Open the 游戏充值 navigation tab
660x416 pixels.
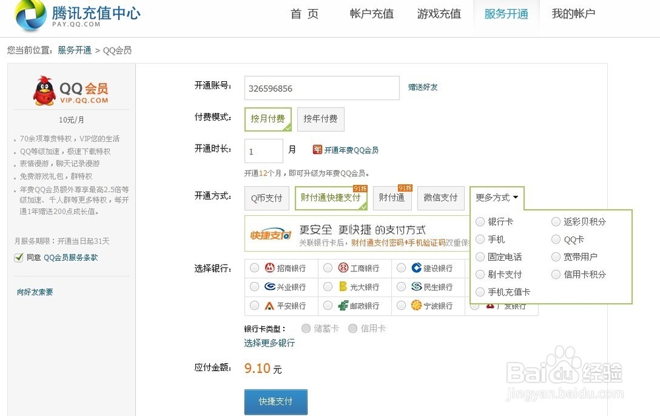[439, 14]
